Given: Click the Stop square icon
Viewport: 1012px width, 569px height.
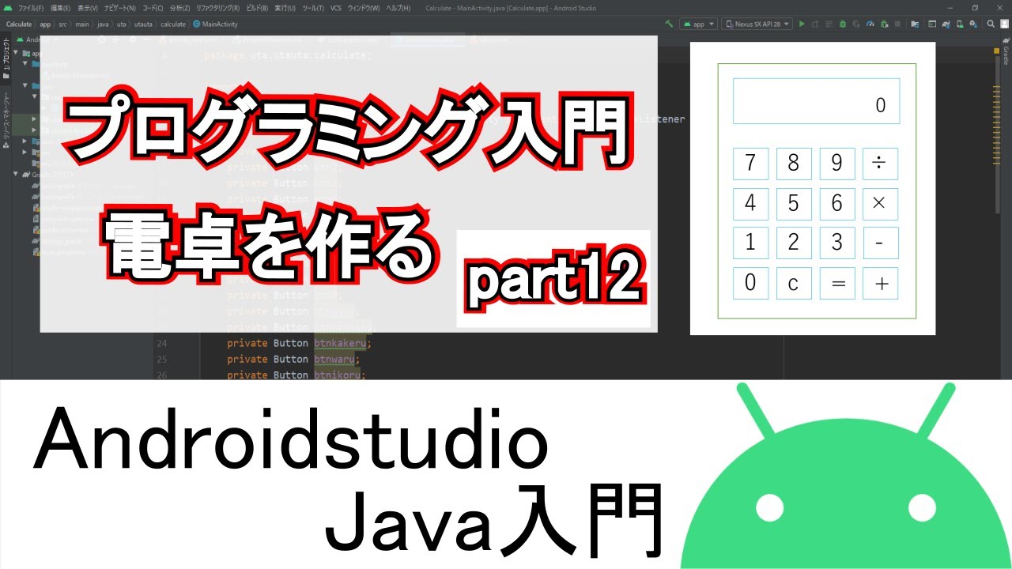Looking at the screenshot, I should 897,24.
